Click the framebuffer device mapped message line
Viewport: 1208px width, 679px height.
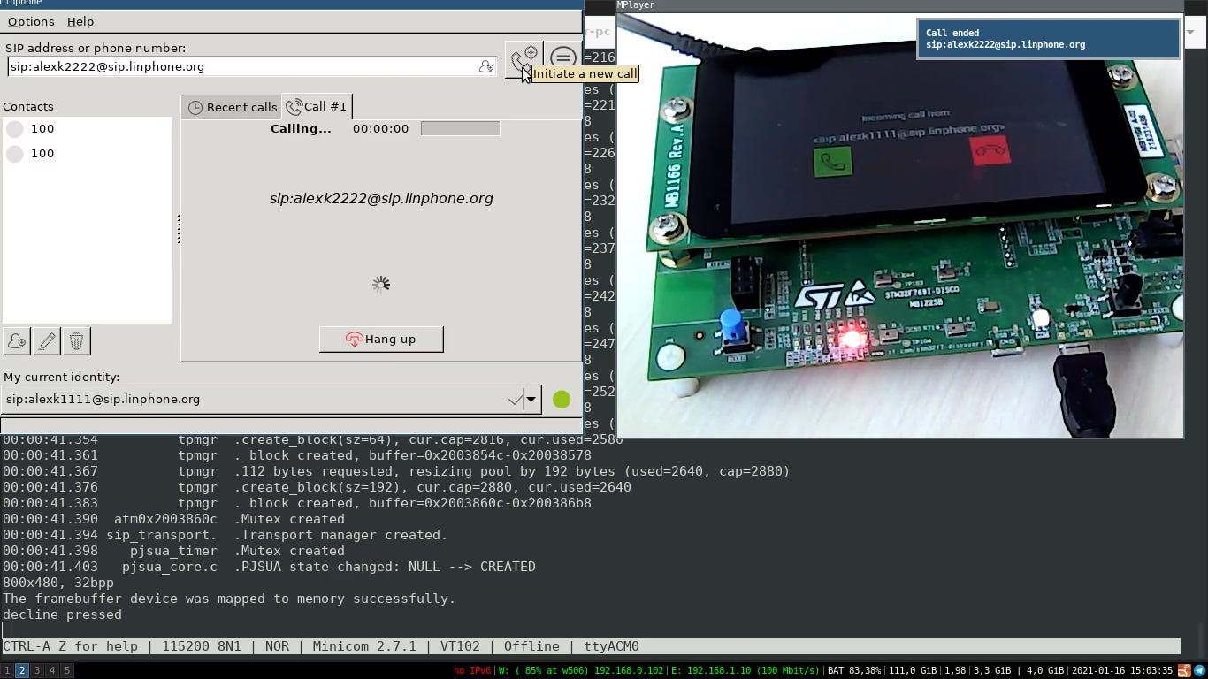228,599
